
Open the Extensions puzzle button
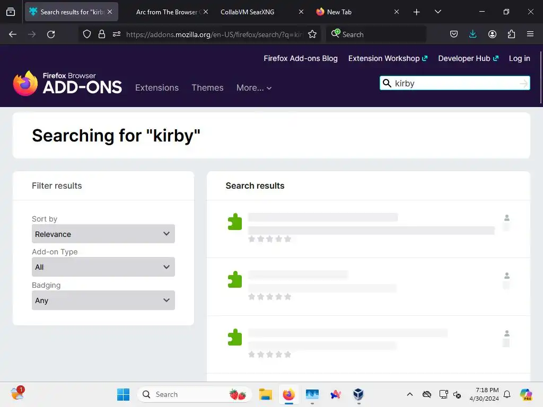point(511,34)
